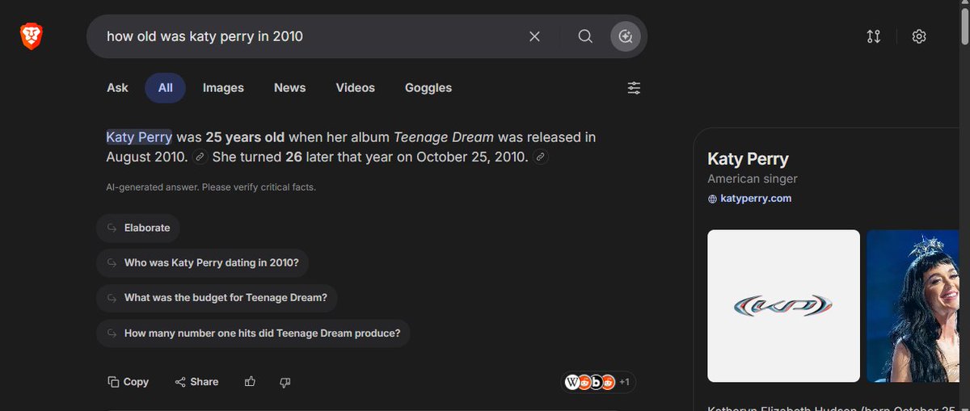Share the AI-generated answer
Image resolution: width=970 pixels, height=411 pixels.
coord(196,382)
